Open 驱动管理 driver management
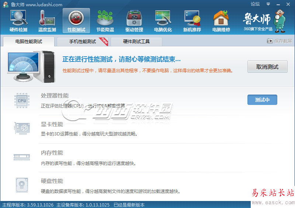The height and width of the screenshot is (208, 295). [x=134, y=21]
